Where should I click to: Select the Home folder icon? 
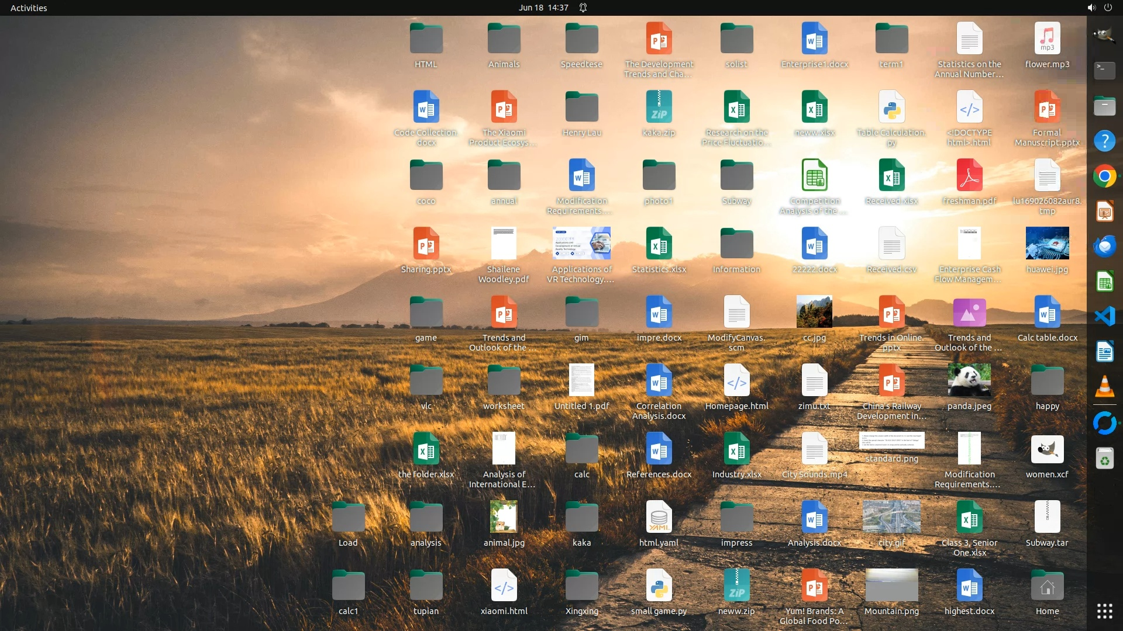click(x=1047, y=586)
